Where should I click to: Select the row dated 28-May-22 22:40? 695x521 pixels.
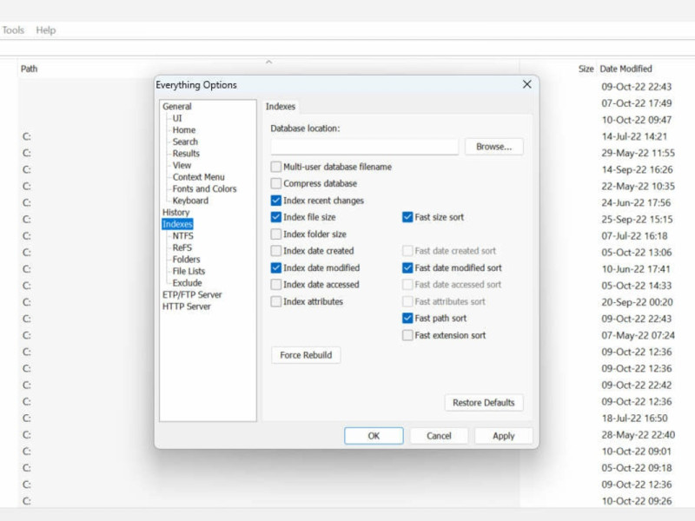[638, 435]
